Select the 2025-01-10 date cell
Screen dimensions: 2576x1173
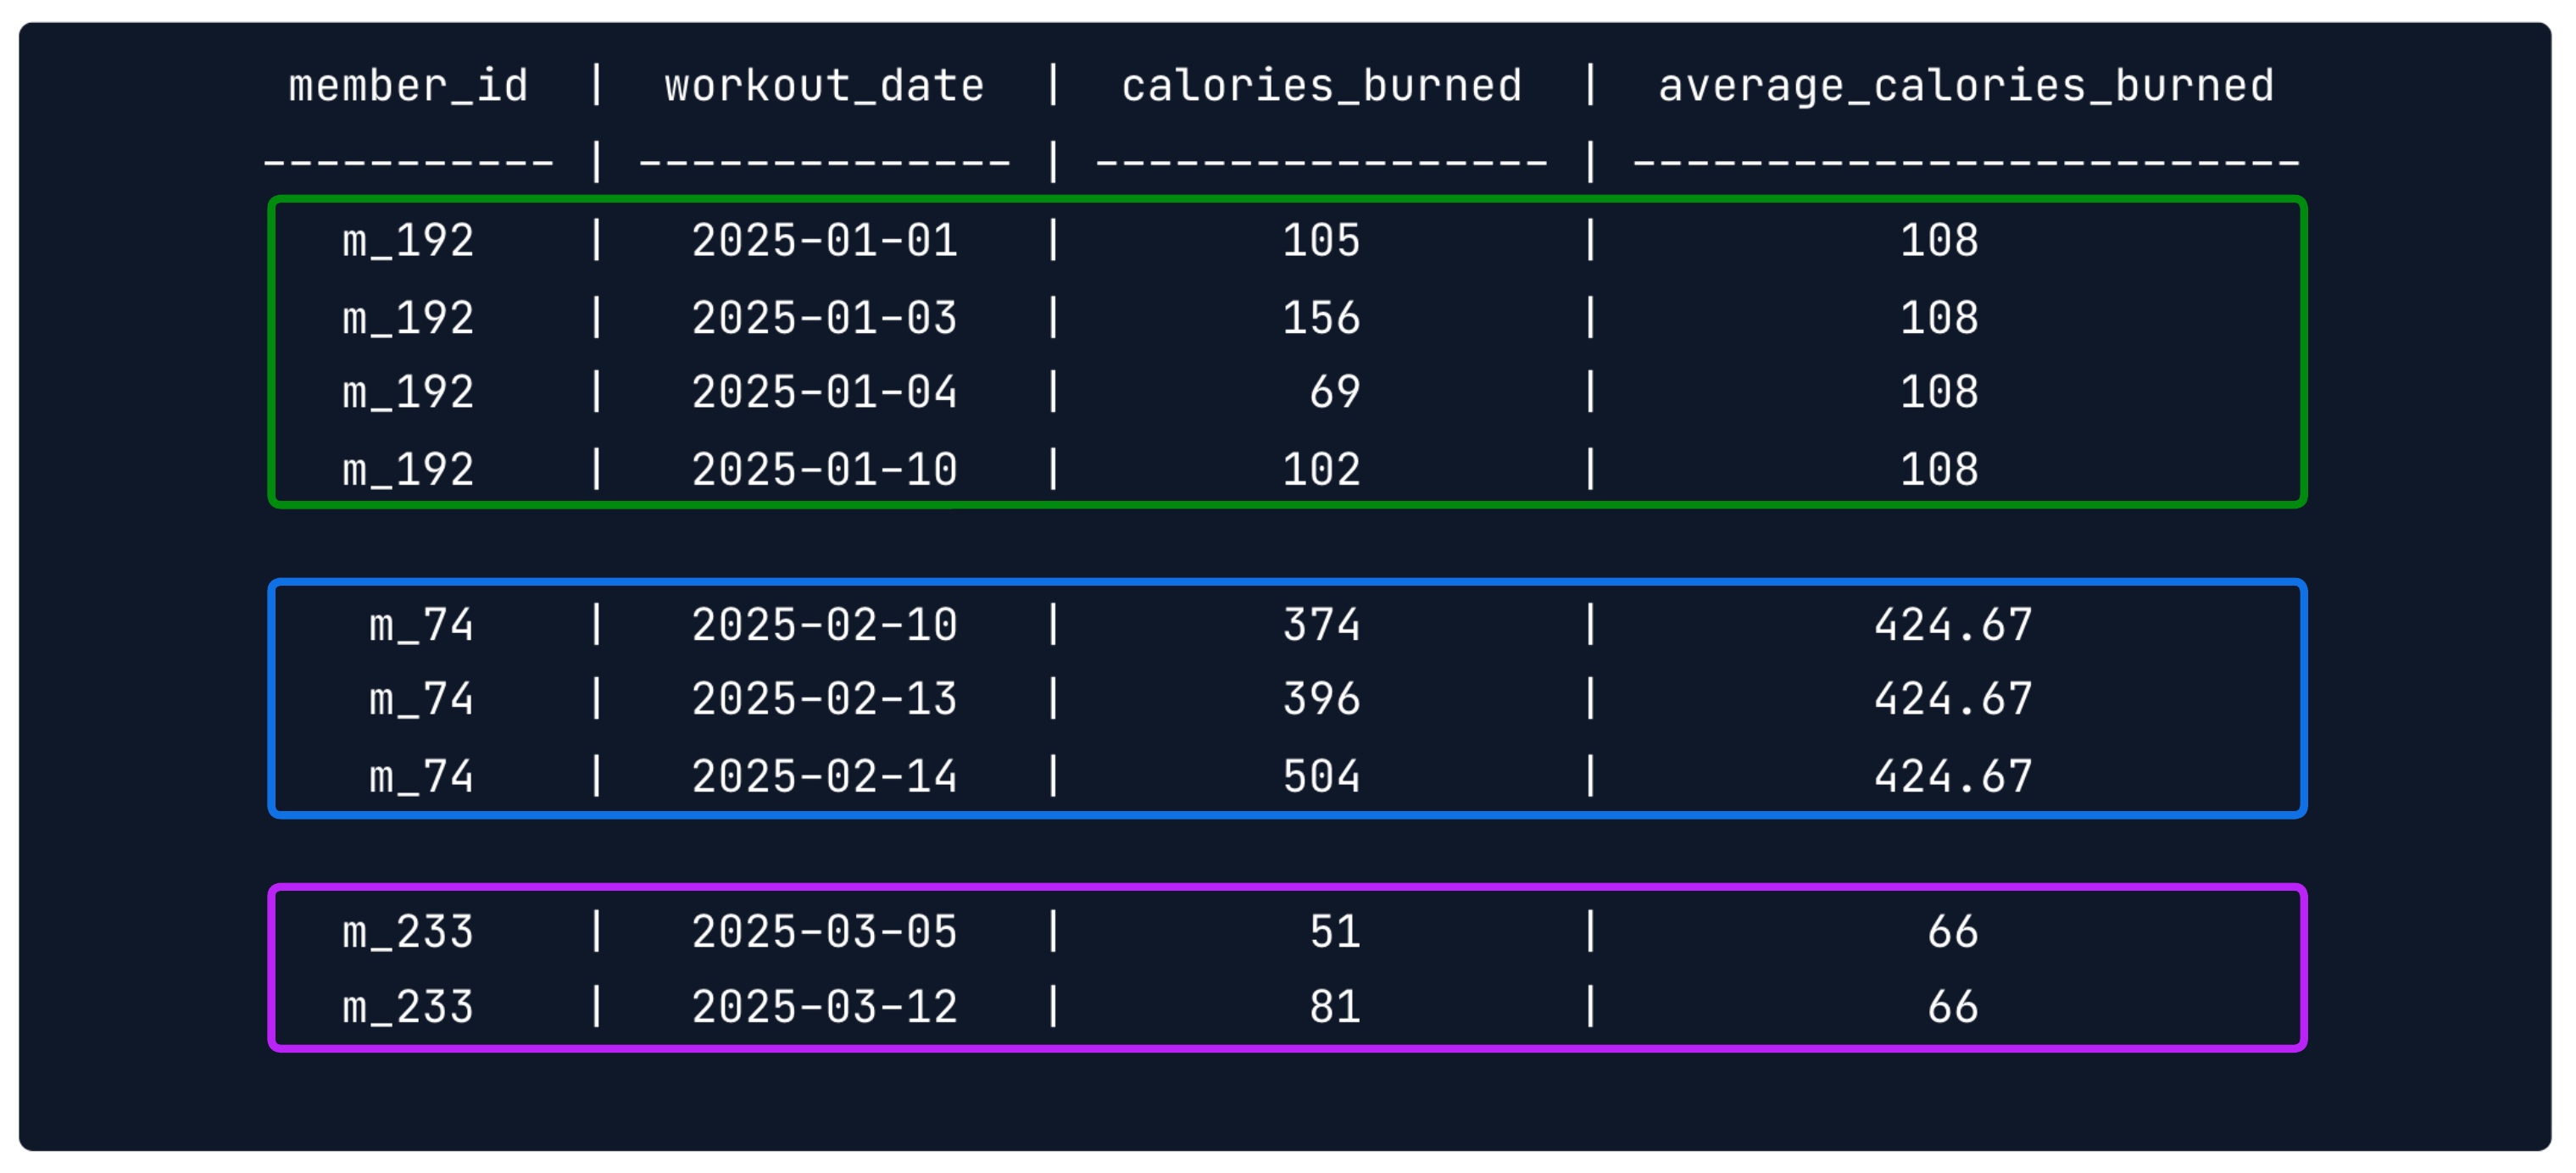pyautogui.click(x=824, y=470)
